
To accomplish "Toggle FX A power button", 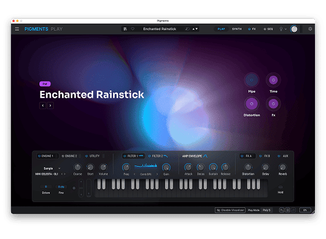I will (242, 156).
